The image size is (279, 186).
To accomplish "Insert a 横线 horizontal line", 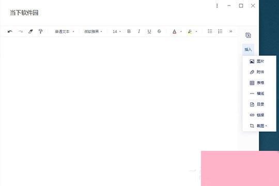I will click(x=259, y=94).
